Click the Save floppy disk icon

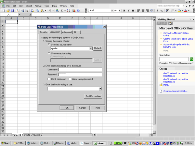12,11
